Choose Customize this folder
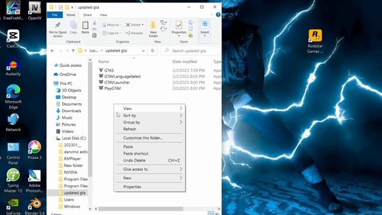Screen dimensions: 382x215 coord(149,138)
